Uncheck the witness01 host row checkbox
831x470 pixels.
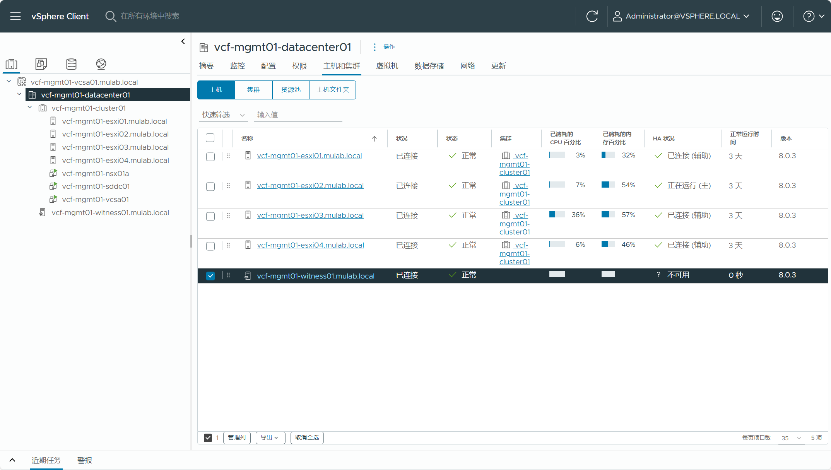(210, 276)
